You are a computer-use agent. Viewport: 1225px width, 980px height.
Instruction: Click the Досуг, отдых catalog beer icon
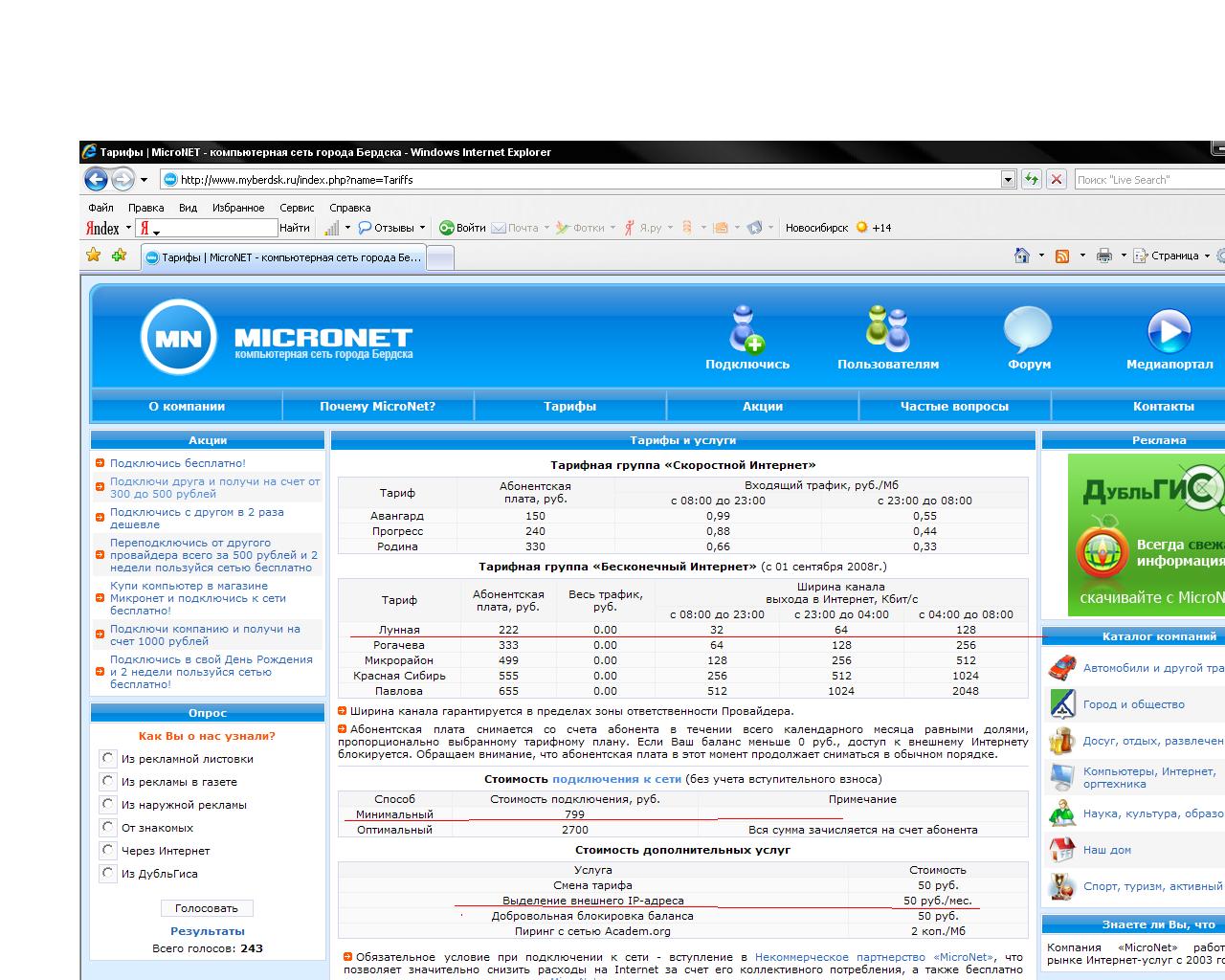point(1062,740)
